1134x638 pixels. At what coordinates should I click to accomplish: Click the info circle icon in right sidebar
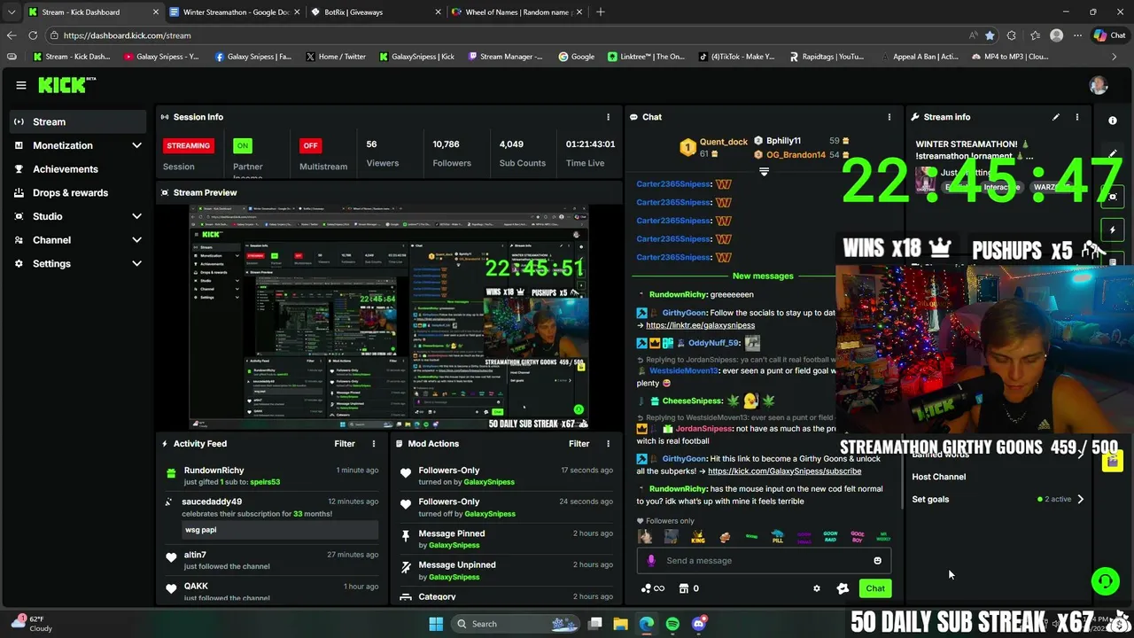coord(1113,121)
